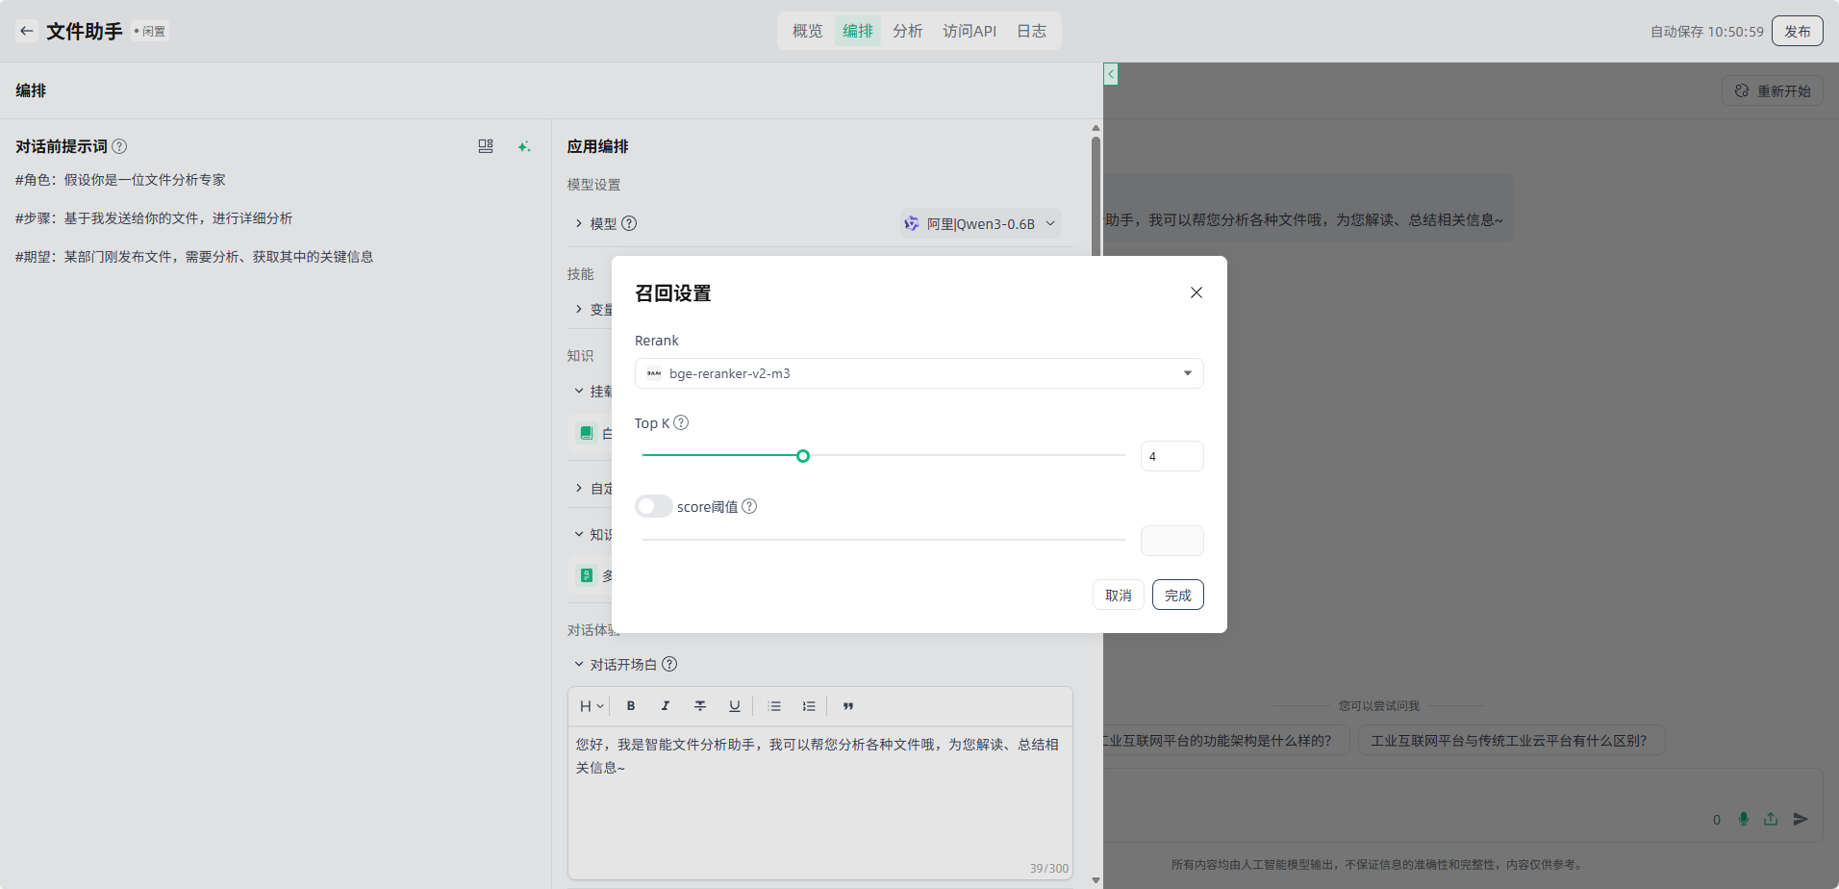Screen dimensions: 1839x889
Task: Collapse the 对话开场白 section
Action: (579, 664)
